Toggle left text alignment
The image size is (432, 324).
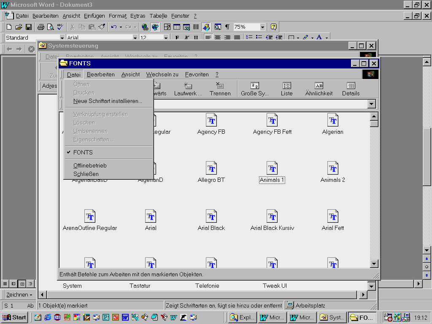pos(208,37)
